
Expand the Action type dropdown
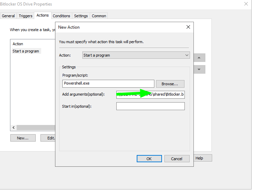136,55
